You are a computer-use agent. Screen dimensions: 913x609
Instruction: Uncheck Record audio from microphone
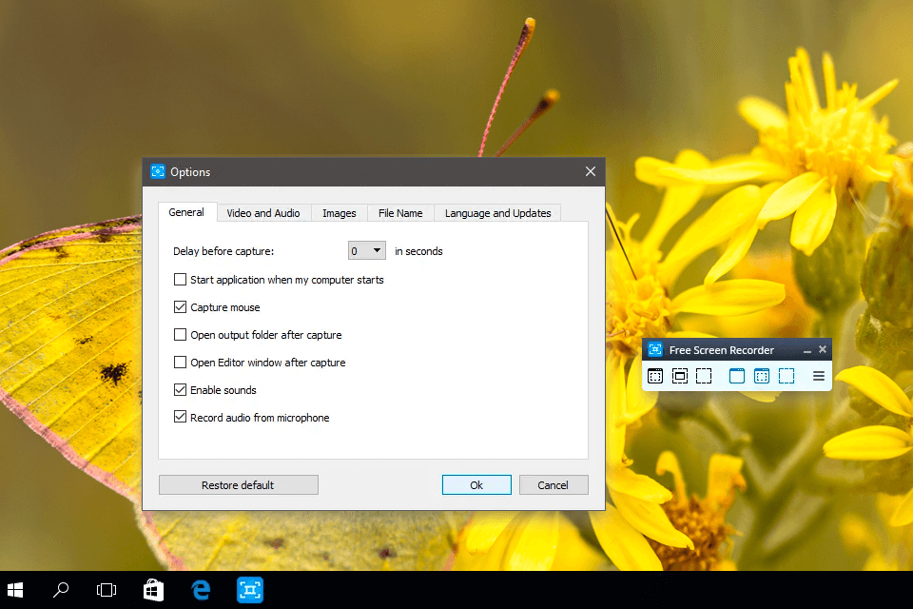(x=180, y=417)
